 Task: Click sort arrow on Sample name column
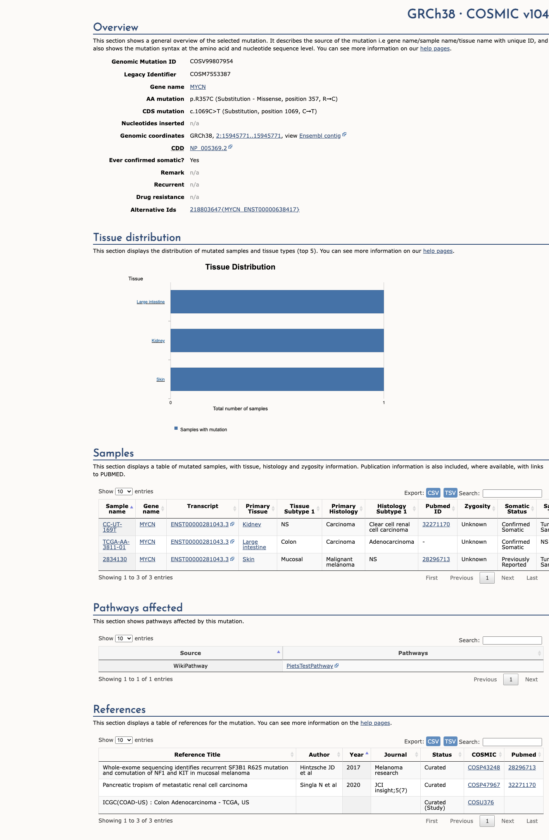(x=132, y=507)
